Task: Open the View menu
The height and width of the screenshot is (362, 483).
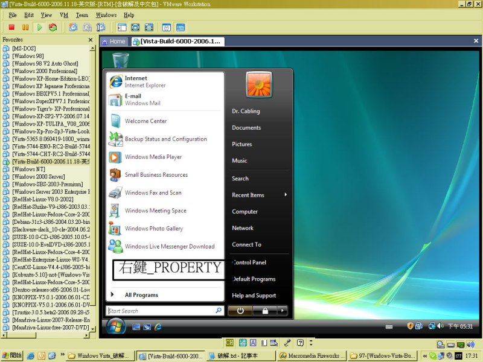Action: [x=46, y=14]
